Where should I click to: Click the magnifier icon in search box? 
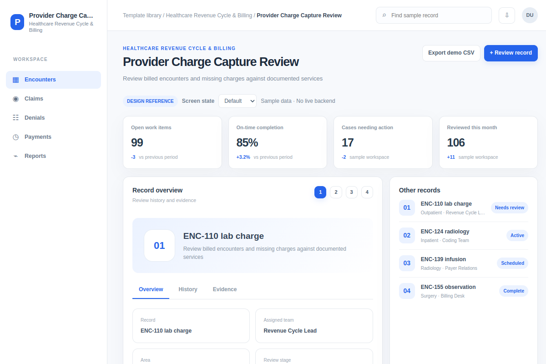[x=384, y=15]
